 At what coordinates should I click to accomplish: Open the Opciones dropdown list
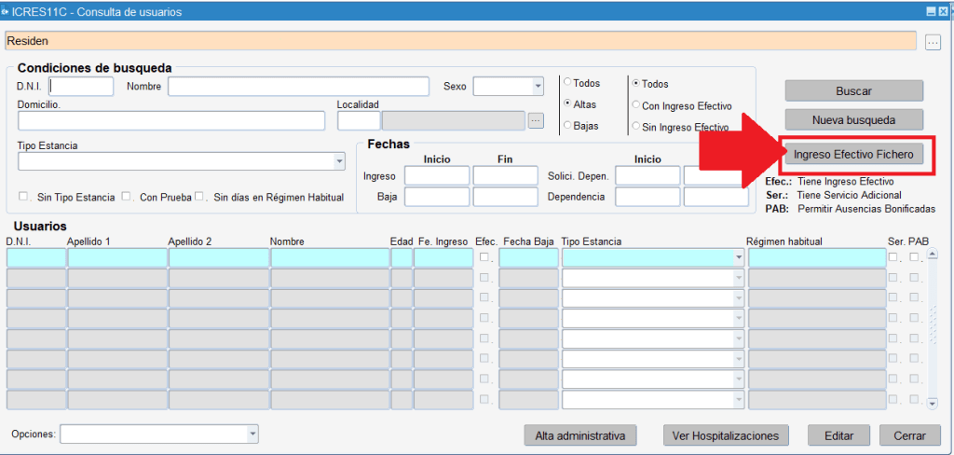(x=252, y=434)
